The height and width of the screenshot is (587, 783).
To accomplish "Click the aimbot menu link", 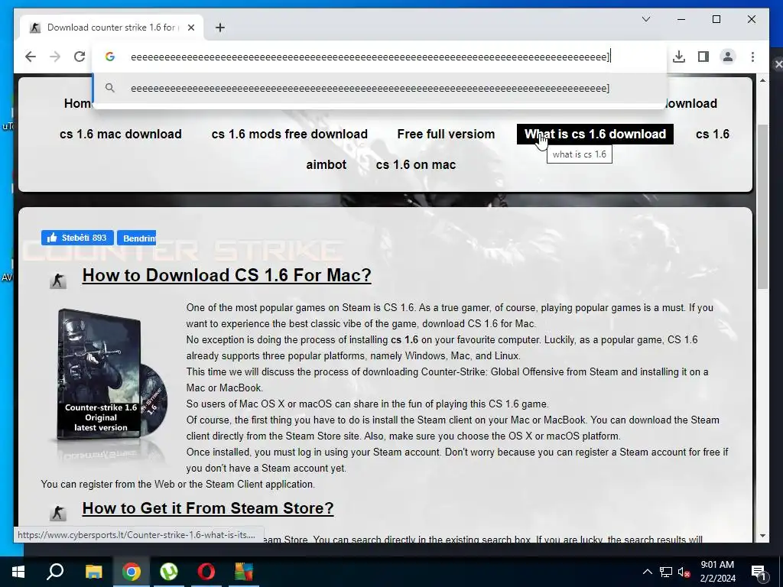I will [x=326, y=164].
